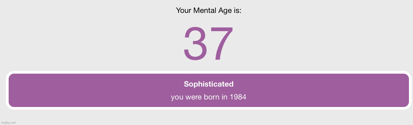Click the digit 7 of the mental age

point(222,44)
